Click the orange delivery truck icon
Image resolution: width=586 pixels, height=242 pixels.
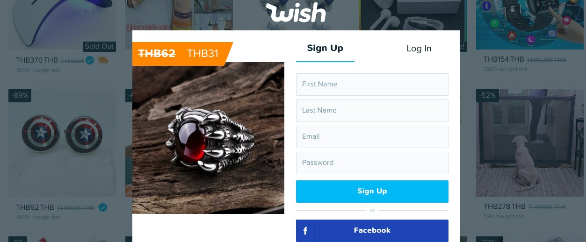pyautogui.click(x=103, y=60)
